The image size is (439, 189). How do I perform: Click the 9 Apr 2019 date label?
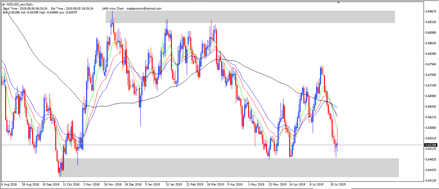[235, 185]
